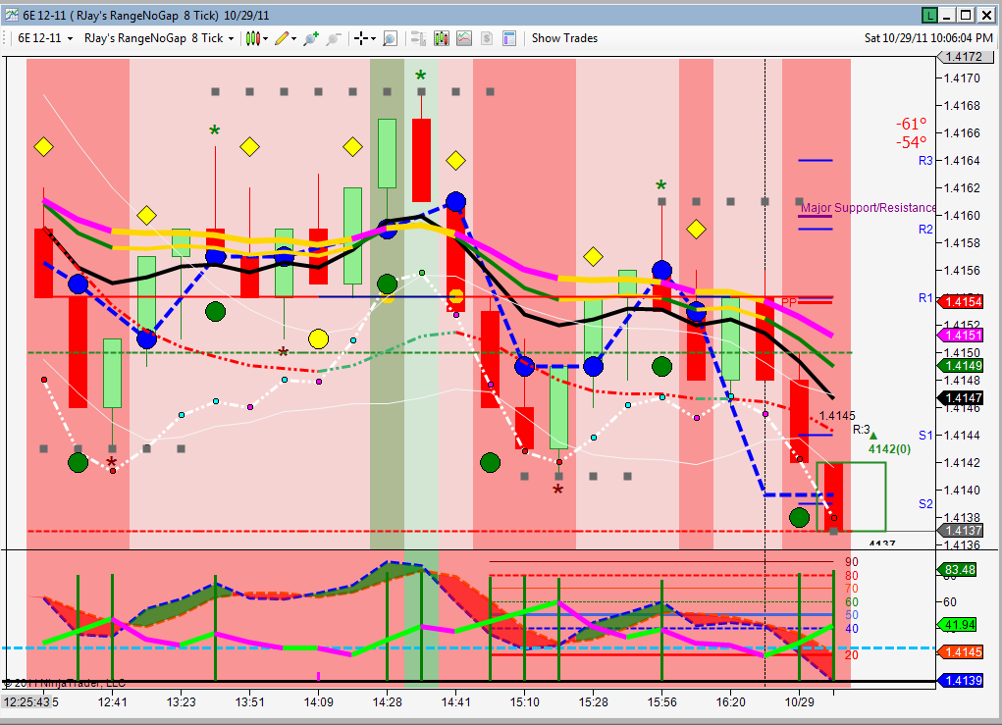The width and height of the screenshot is (1002, 725).
Task: Click the R1 pivot label
Action: 925,297
